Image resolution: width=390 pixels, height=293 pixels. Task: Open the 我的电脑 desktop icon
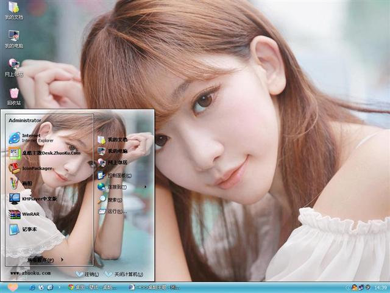click(14, 39)
